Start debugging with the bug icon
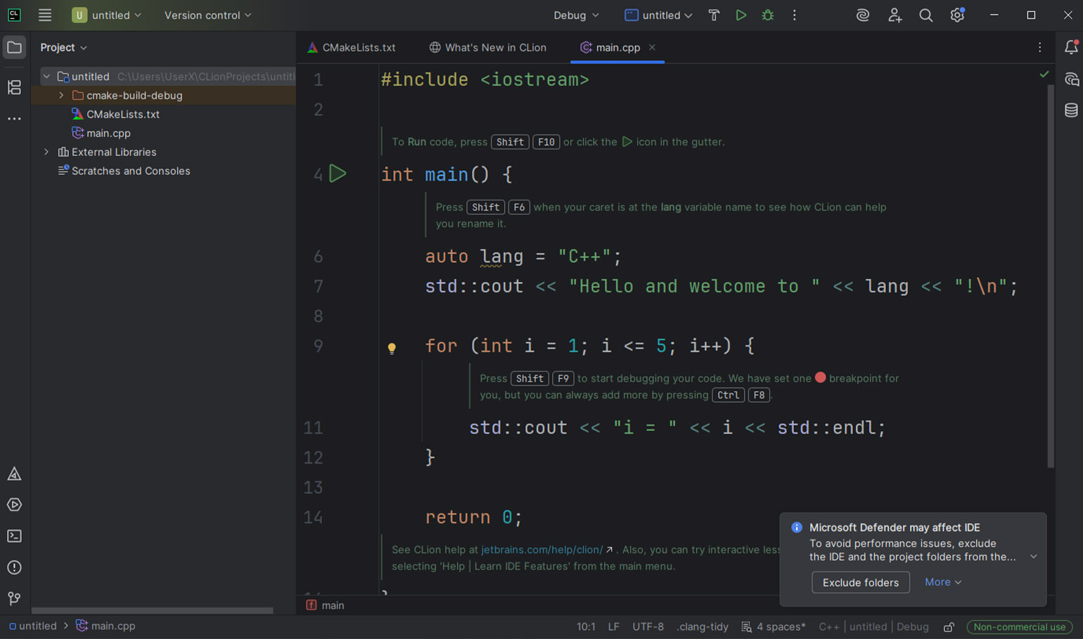This screenshot has height=639, width=1083. coord(767,15)
